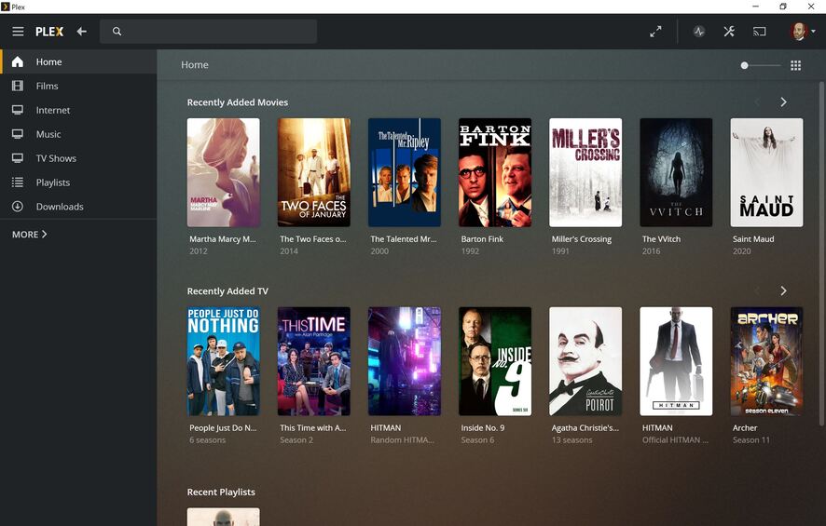Click the Internet monitor icon
Image resolution: width=826 pixels, height=526 pixels.
coord(18,110)
